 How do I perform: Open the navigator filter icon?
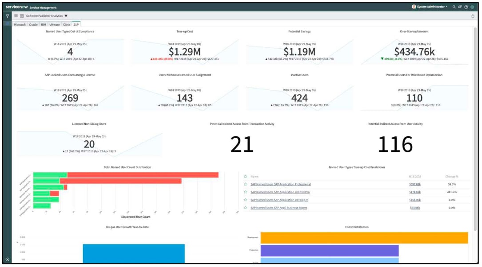[x=8, y=16]
